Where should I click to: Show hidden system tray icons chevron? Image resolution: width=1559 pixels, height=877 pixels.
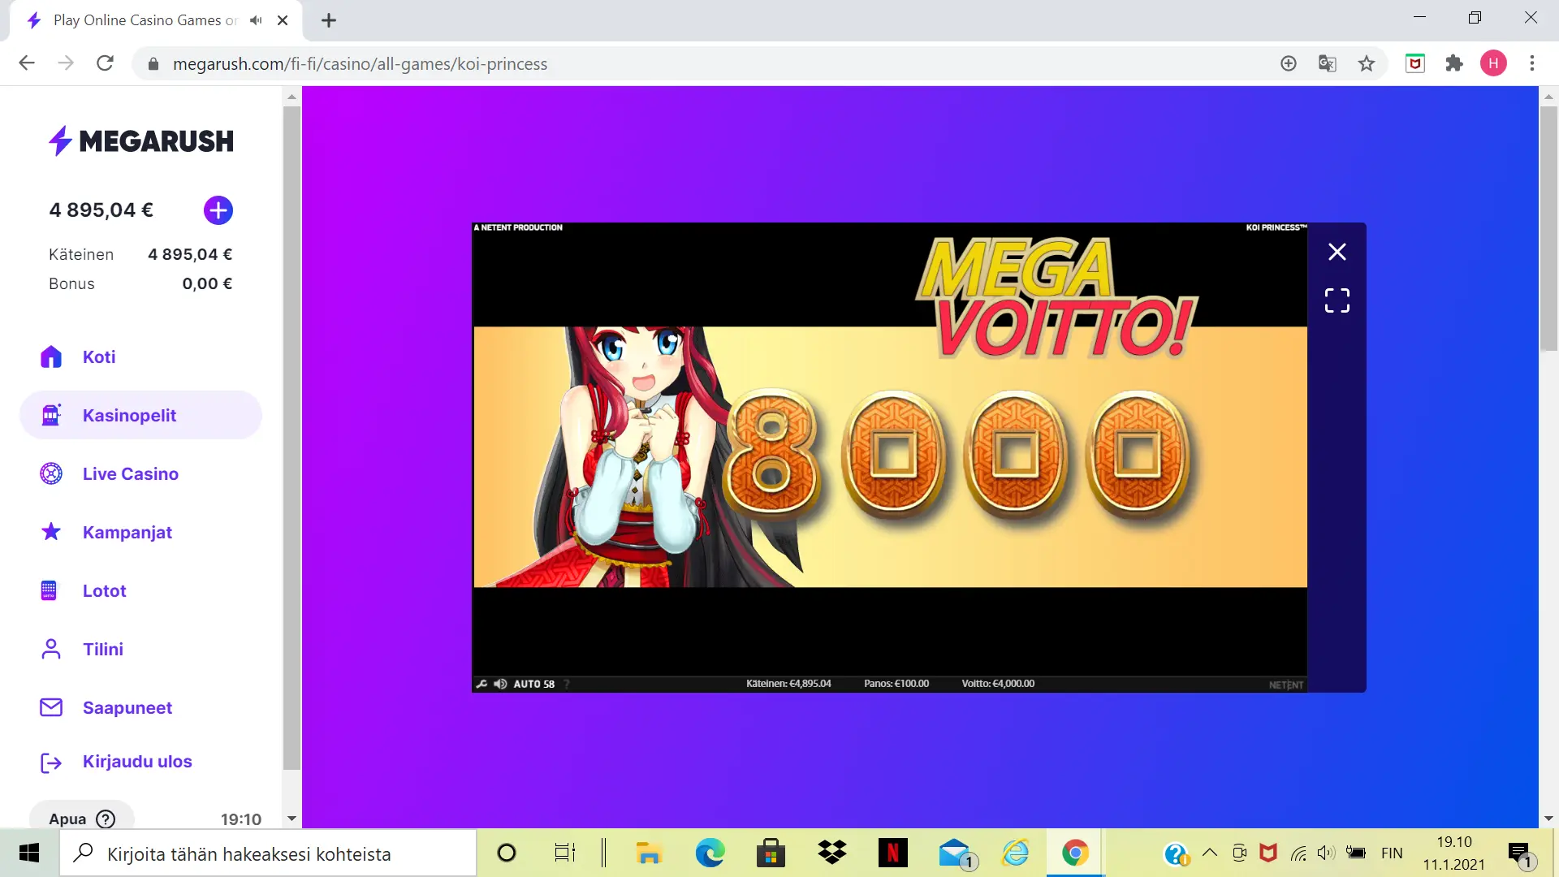coord(1209,853)
